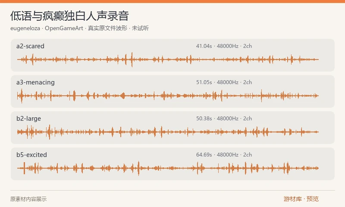Select the b5-excited waveform
The width and height of the screenshot is (345, 207).
[168, 168]
